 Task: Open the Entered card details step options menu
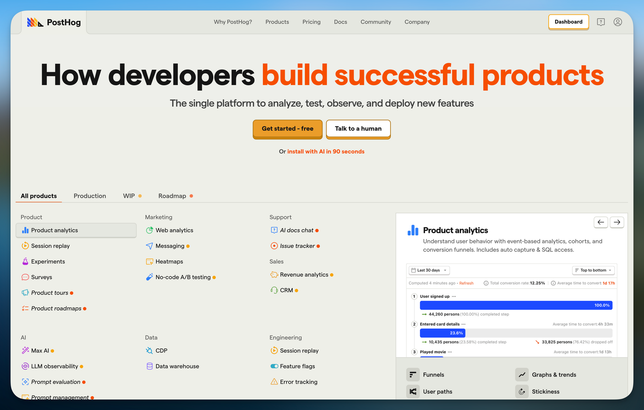coord(463,324)
